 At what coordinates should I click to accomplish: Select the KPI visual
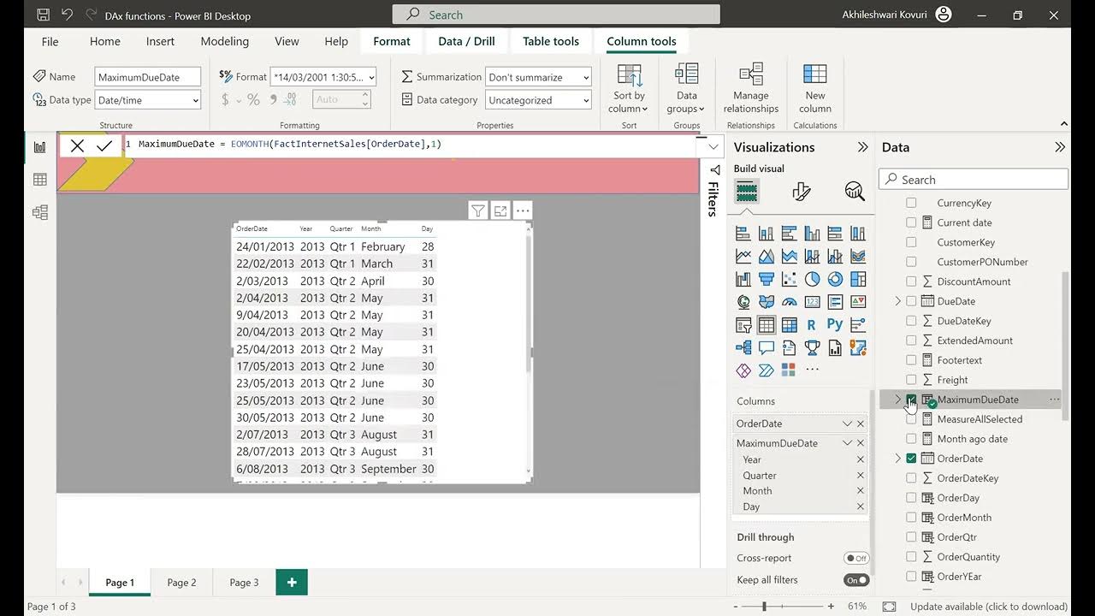point(858,302)
